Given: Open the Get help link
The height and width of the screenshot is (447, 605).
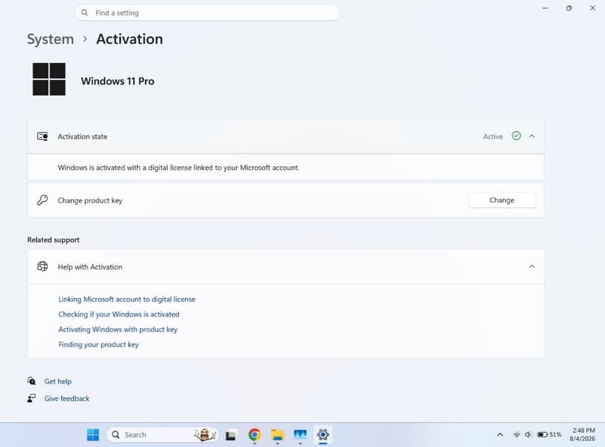Looking at the screenshot, I should [58, 381].
